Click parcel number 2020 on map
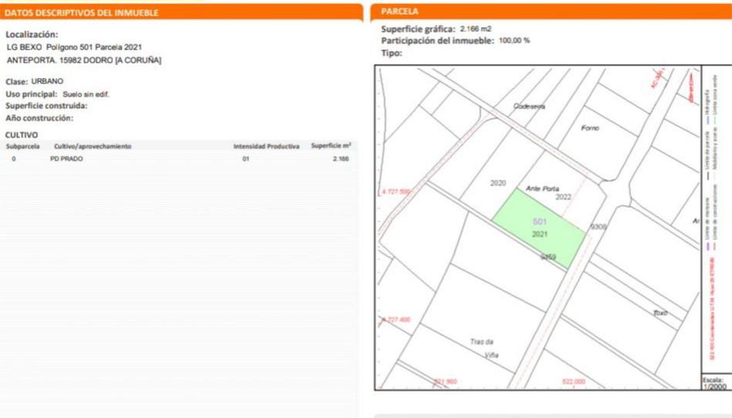The height and width of the screenshot is (418, 732). pos(498,184)
